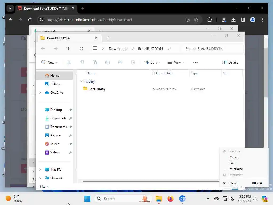Click the install app icon in Chrome address bar
The image size is (273, 205).
187,20
